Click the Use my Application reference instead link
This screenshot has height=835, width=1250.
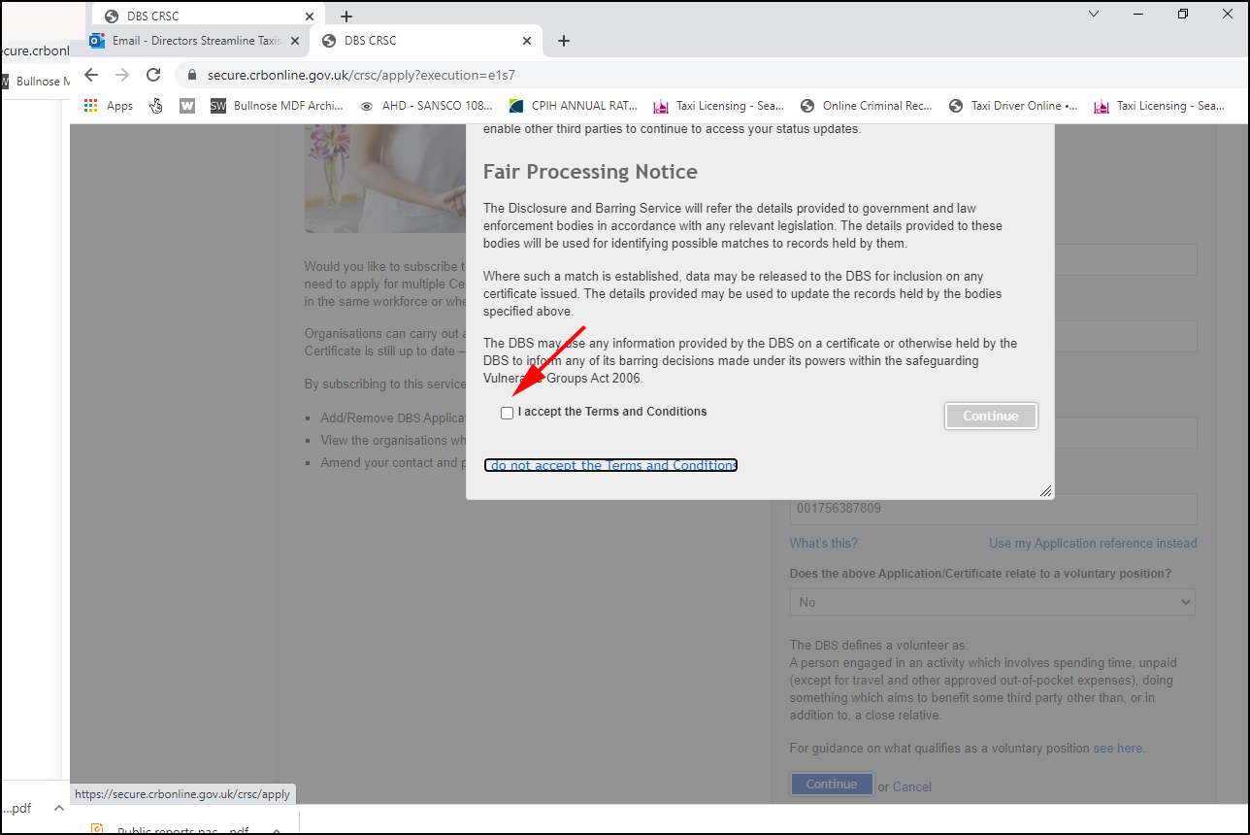click(x=1092, y=543)
